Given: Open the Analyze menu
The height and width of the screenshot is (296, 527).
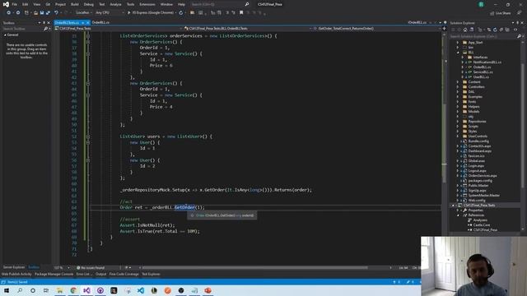Looking at the screenshot, I should click(115, 4).
